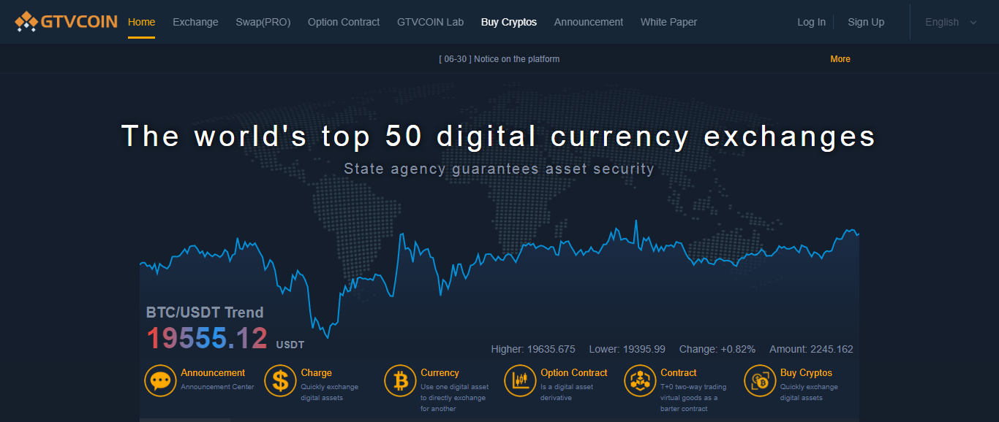Open GTVCOIN Lab from navigation
Viewport: 999px width, 422px height.
430,22
